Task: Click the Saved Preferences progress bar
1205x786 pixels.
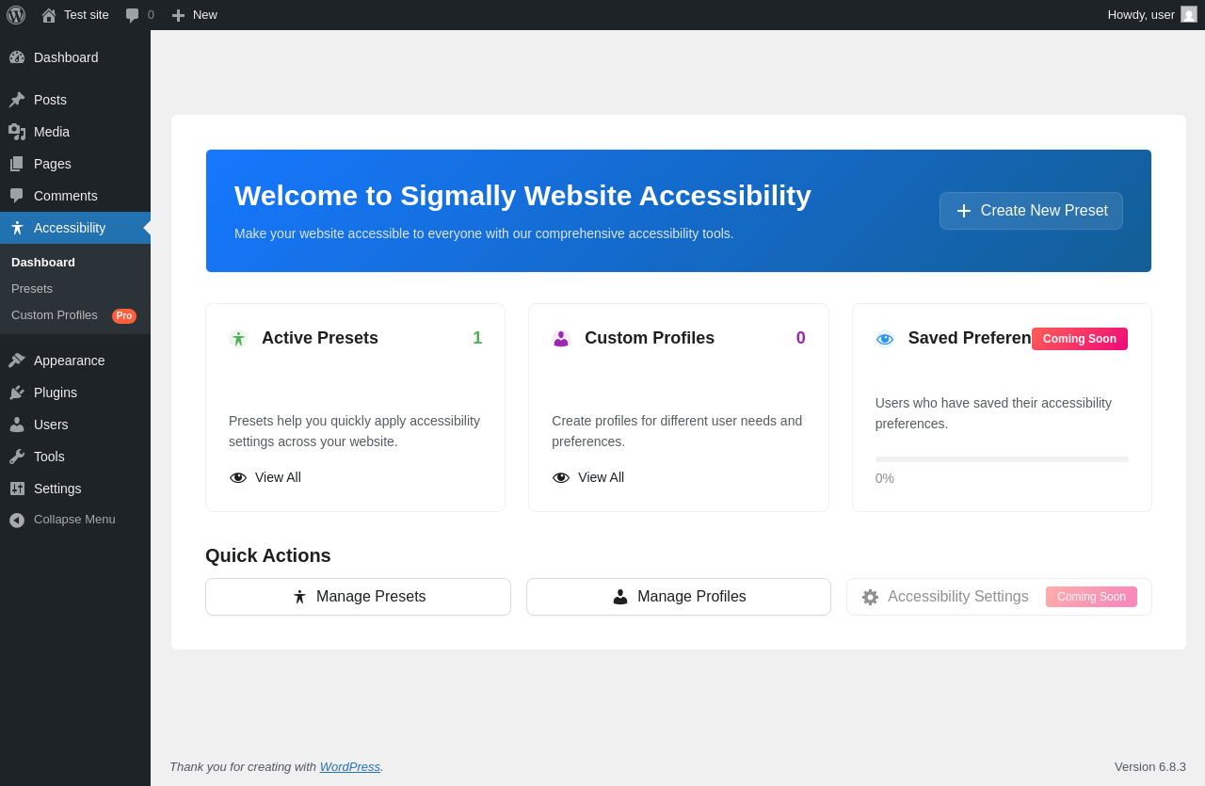Action: [x=1002, y=459]
